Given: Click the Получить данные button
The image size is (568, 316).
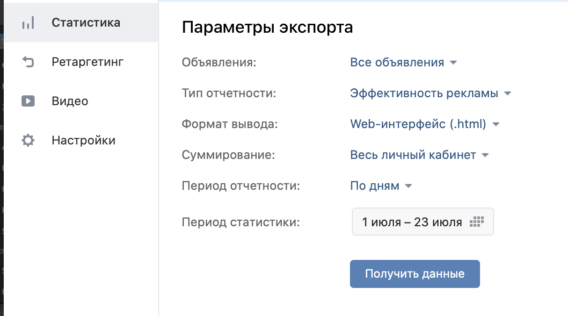Looking at the screenshot, I should tap(415, 274).
